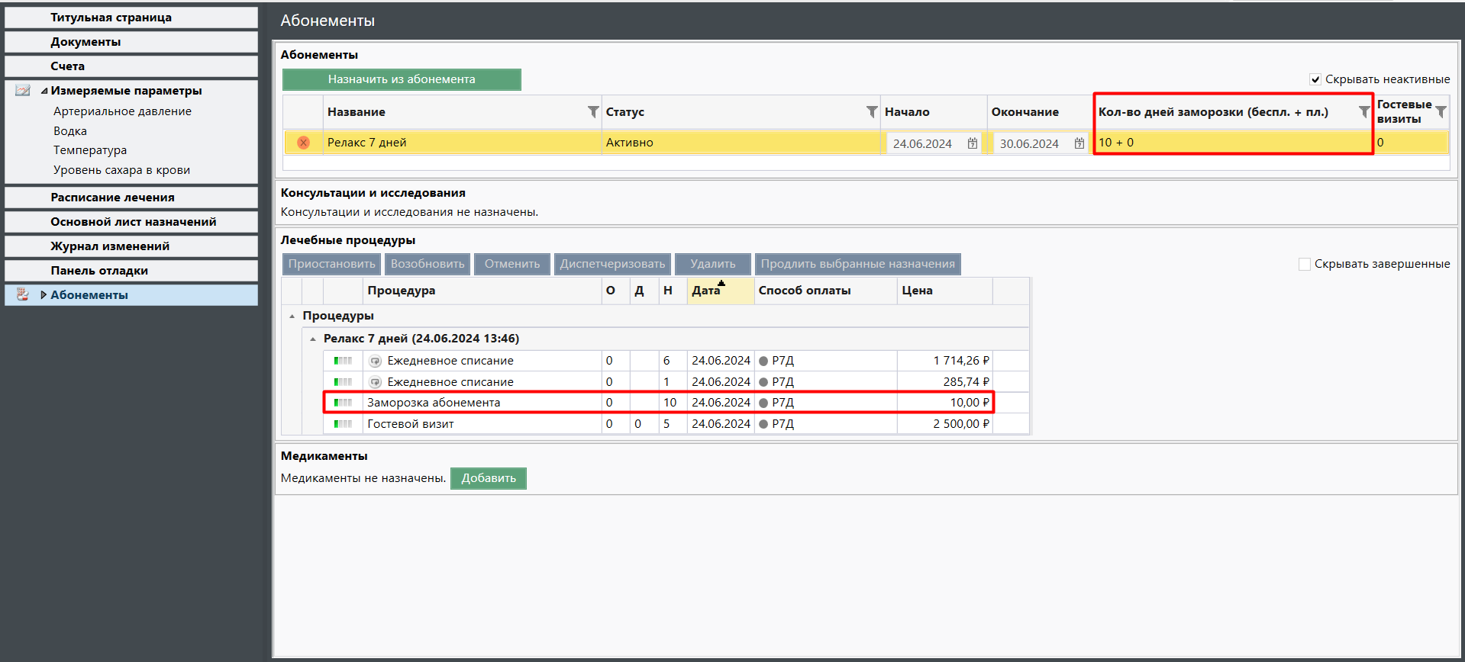The height and width of the screenshot is (662, 1465).
Task: Collapse the Измеряемые параметры sidebar section
Action: (44, 91)
